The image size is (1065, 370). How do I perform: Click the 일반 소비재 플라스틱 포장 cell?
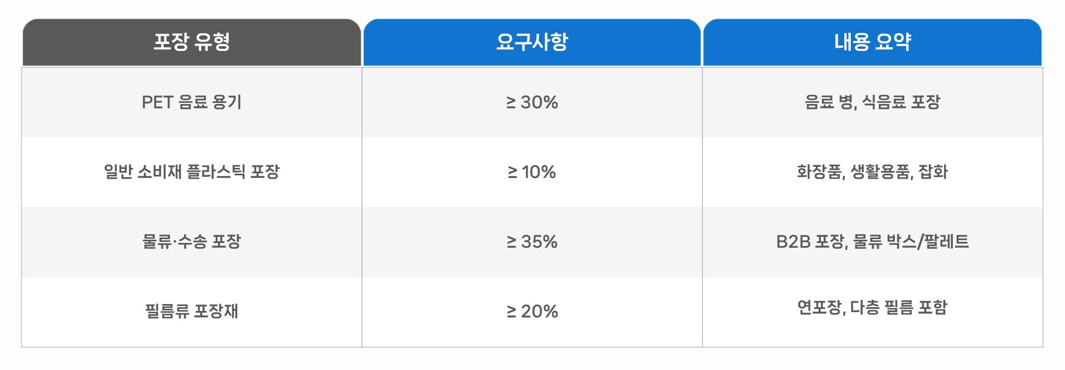192,172
